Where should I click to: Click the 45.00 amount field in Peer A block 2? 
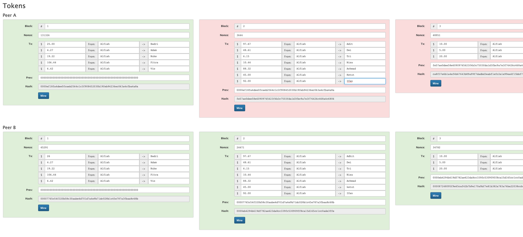click(x=261, y=75)
